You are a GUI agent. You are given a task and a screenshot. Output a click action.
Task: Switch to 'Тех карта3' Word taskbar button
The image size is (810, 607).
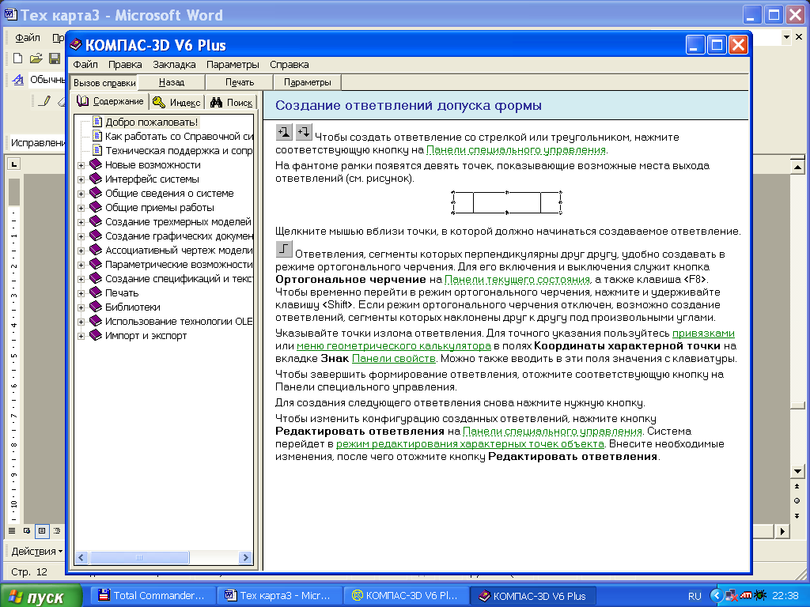(x=279, y=596)
